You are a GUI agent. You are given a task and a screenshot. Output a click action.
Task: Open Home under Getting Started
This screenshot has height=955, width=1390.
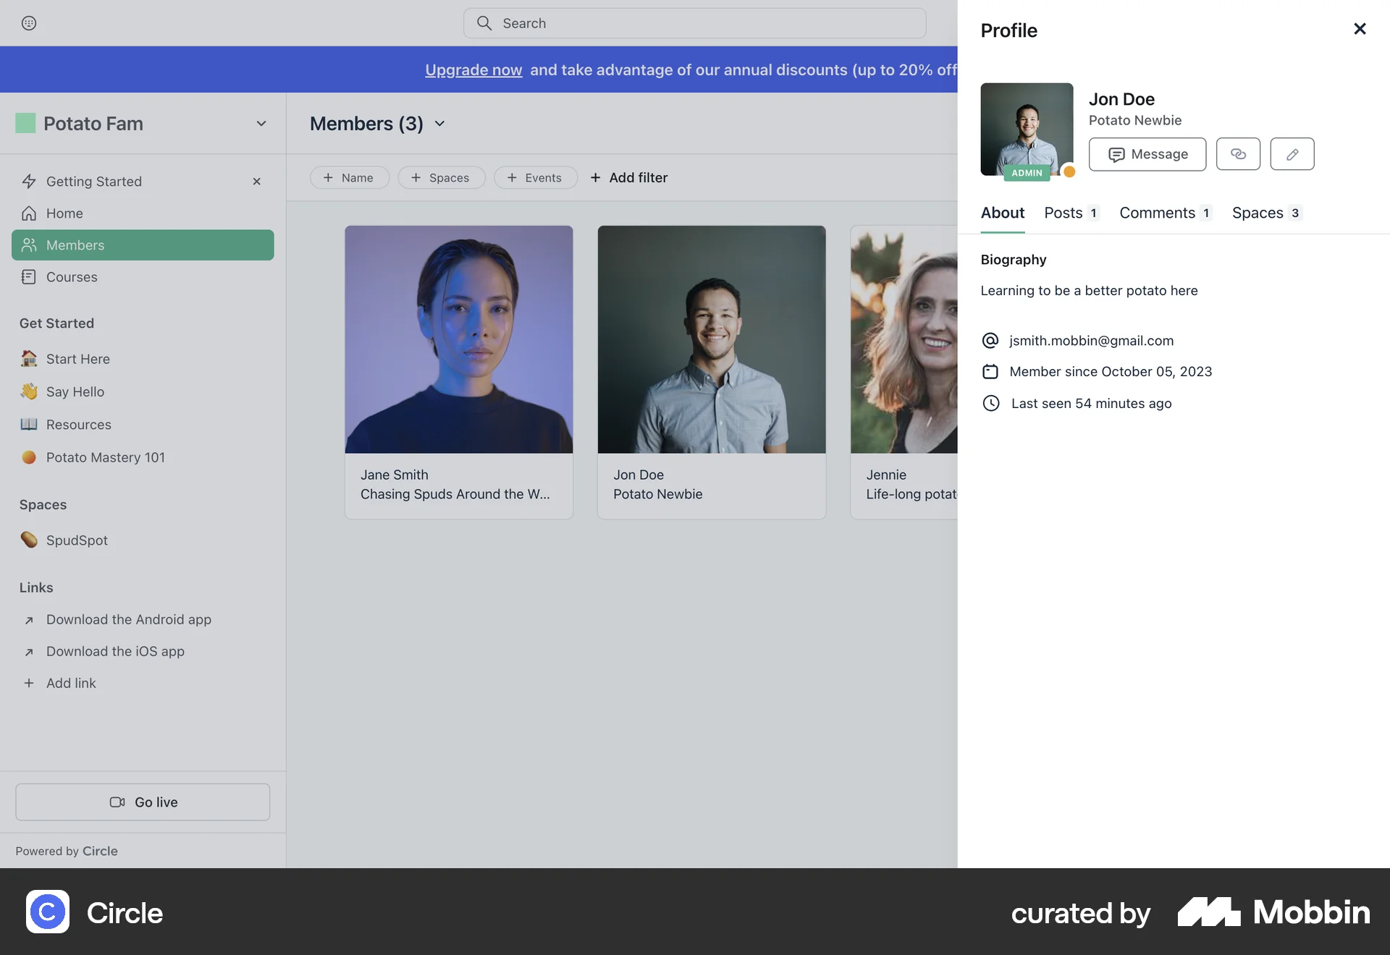(x=63, y=213)
